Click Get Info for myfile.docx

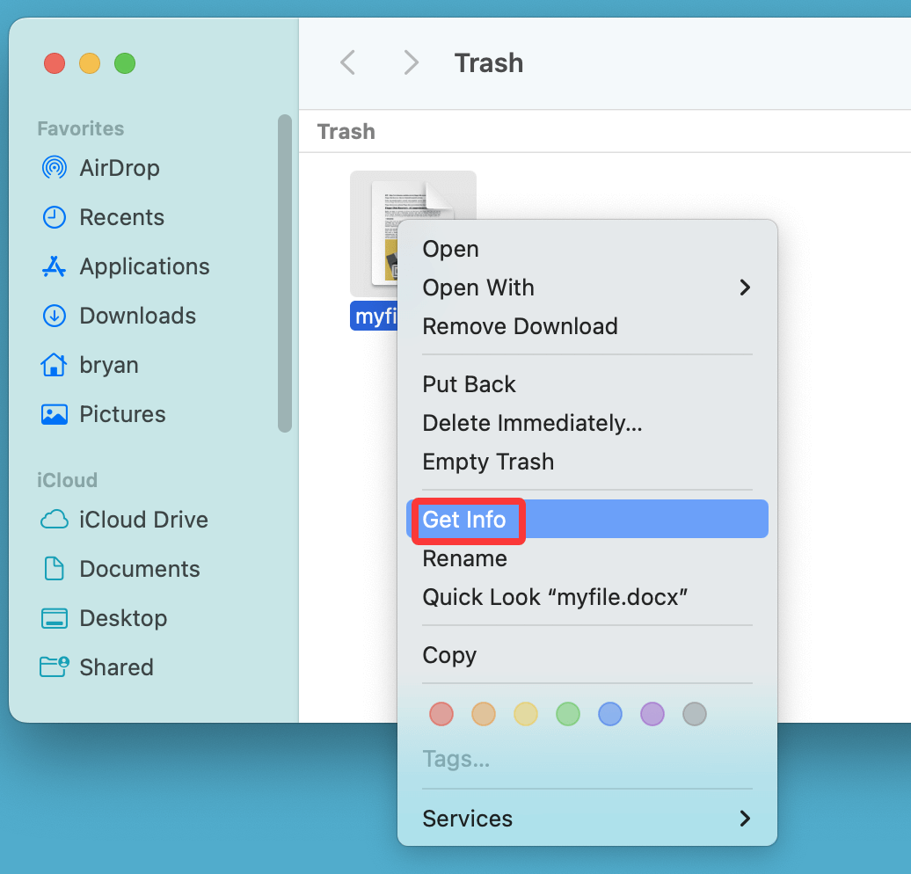pyautogui.click(x=465, y=520)
